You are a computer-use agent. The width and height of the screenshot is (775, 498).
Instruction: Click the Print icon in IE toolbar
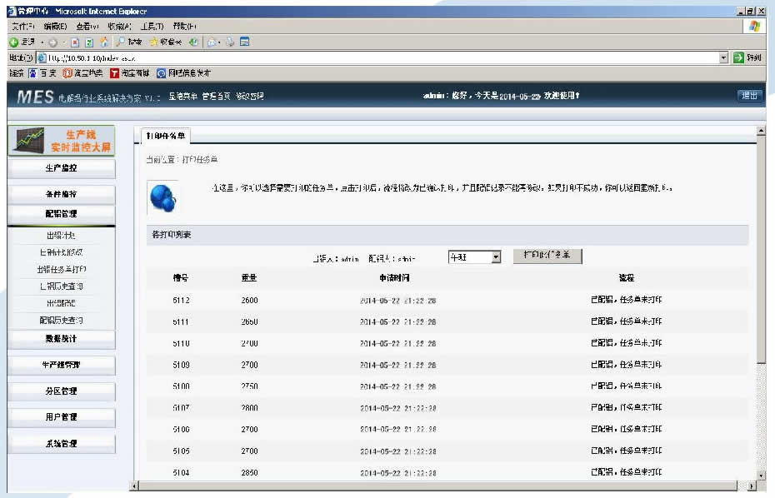coord(228,42)
